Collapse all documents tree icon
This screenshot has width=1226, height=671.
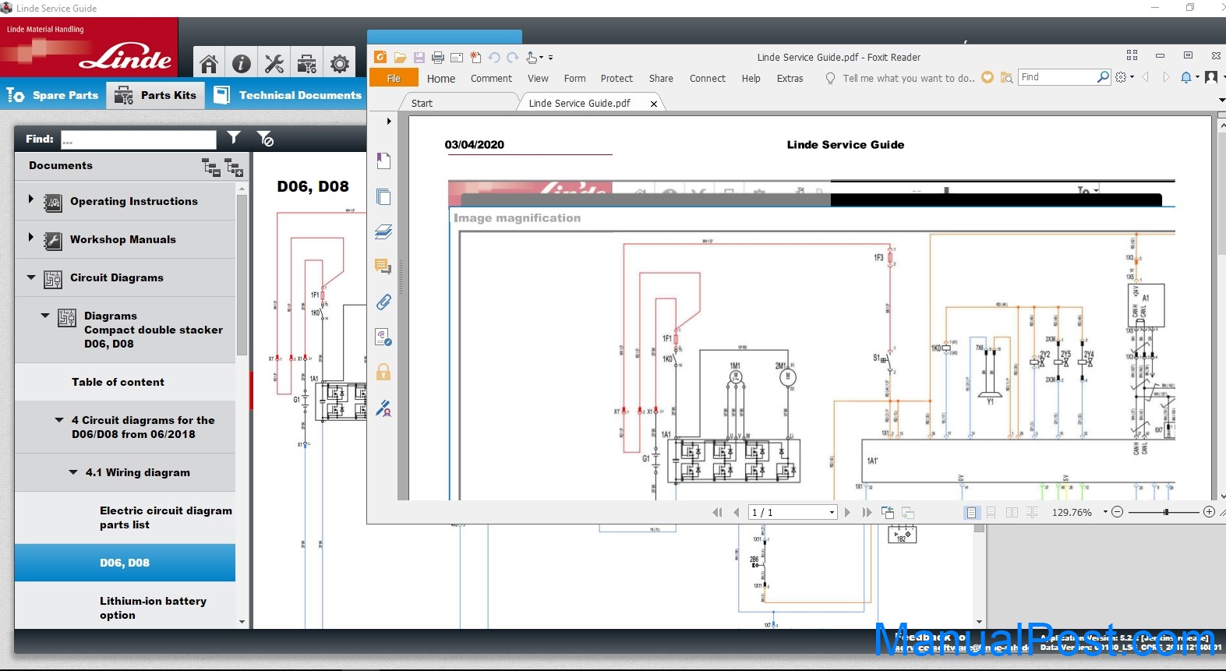[211, 166]
